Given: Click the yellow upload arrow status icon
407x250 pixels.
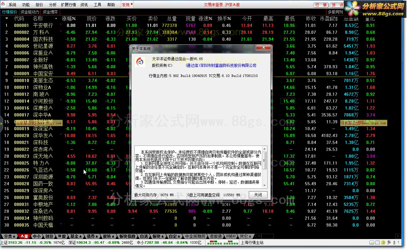Looking at the screenshot, I should [383, 242].
